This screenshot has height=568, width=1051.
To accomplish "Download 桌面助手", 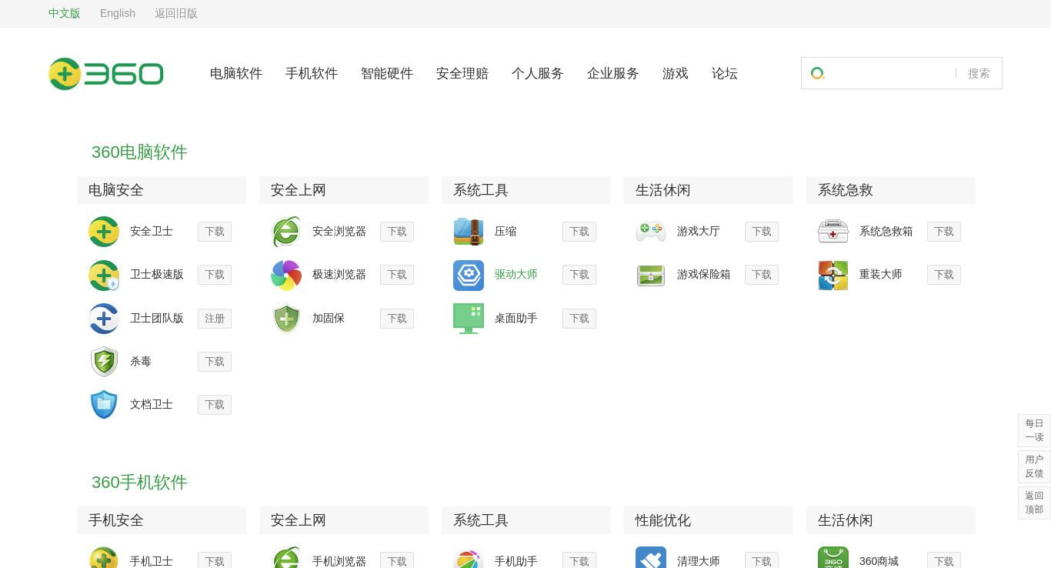I will pos(579,319).
